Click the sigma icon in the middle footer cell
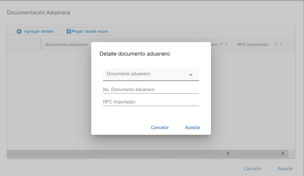 [x=168, y=154]
